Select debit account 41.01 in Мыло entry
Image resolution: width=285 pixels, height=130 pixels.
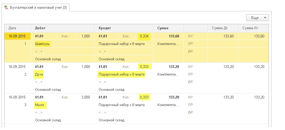(44, 97)
